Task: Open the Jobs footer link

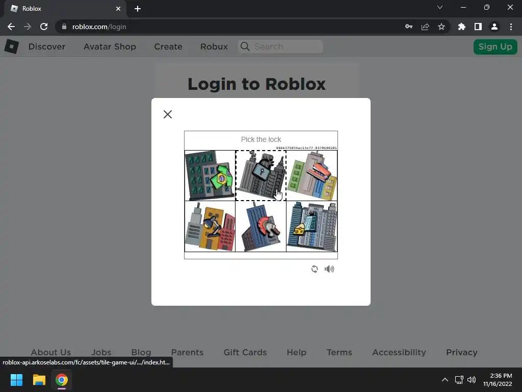Action: coord(101,352)
